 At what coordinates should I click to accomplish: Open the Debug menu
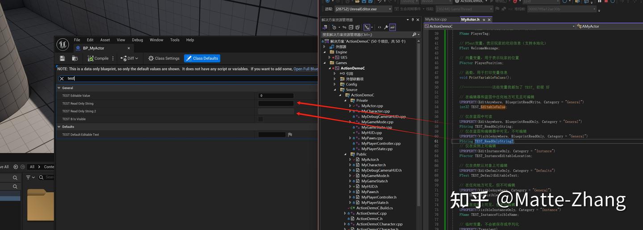point(137,40)
